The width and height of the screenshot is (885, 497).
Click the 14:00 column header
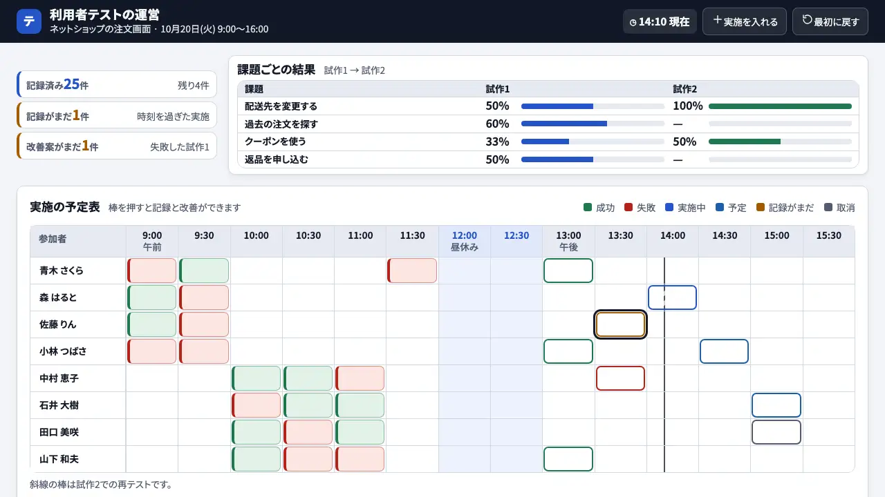673,241
